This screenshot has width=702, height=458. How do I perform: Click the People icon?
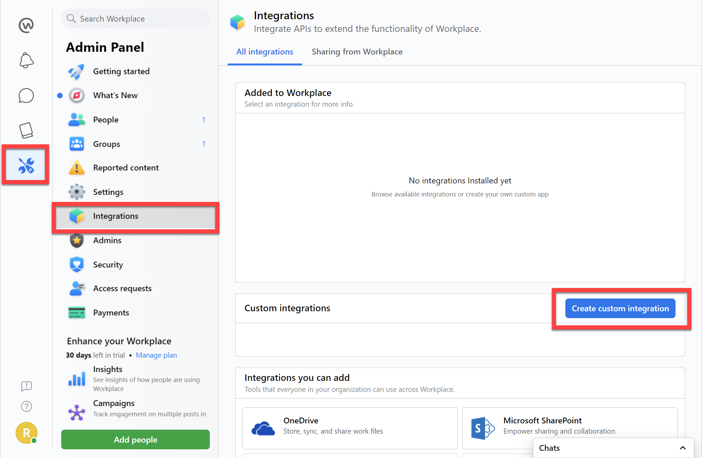coord(77,120)
